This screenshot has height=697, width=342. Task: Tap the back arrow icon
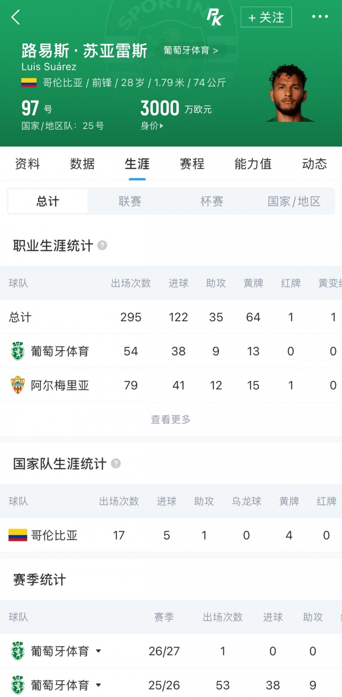point(16,18)
